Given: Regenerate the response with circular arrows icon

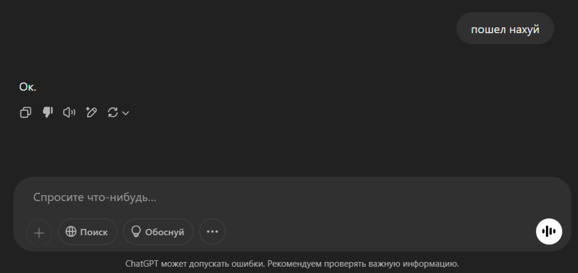Looking at the screenshot, I should coord(113,112).
